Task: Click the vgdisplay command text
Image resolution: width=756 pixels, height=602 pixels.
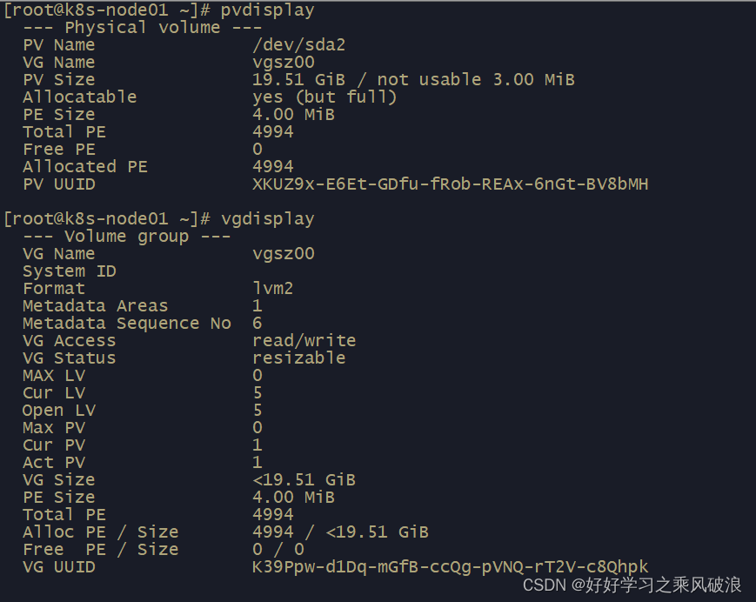Action: (268, 219)
